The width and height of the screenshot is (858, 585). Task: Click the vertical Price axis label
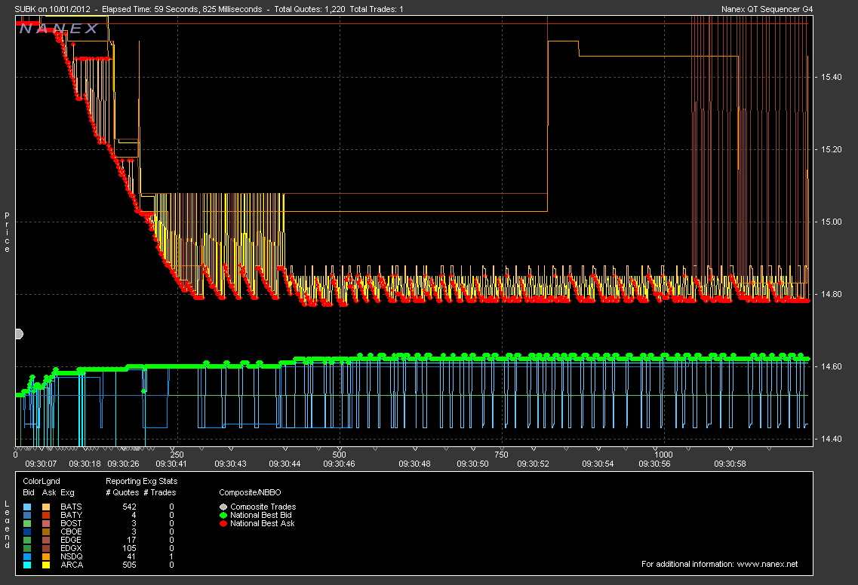pos(7,232)
